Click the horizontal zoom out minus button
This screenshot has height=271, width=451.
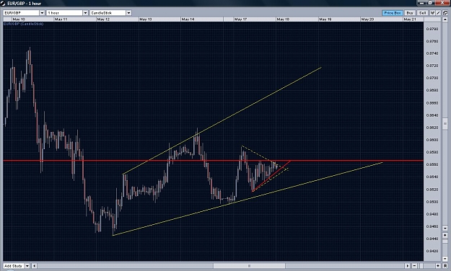coord(414,266)
